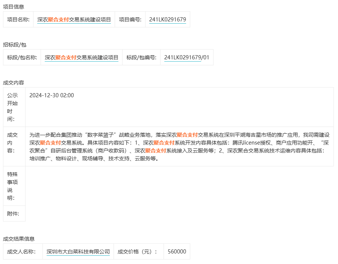This screenshot has height=264, width=338.
Task: Select the 560000 transaction price value
Action: point(177,252)
